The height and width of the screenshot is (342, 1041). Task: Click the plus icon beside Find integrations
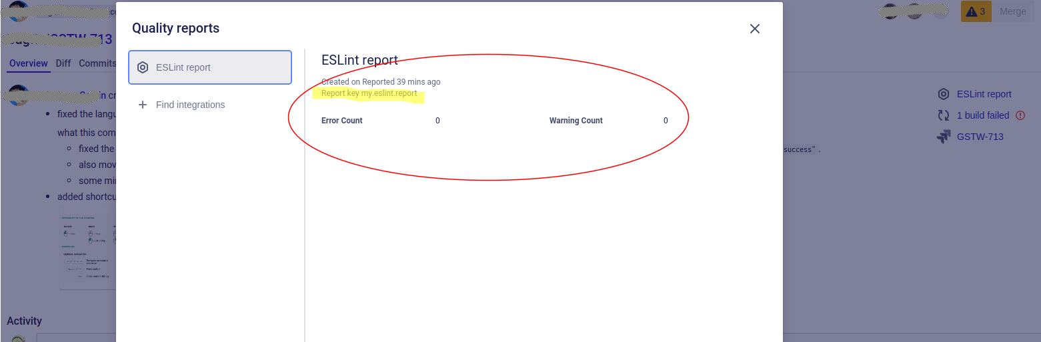point(143,105)
